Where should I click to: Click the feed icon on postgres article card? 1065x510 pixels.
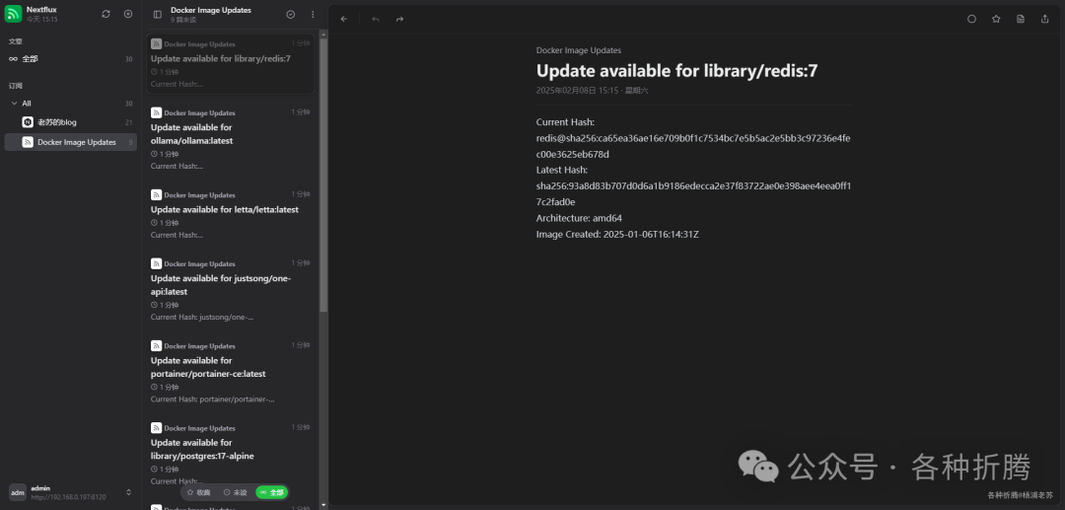pyautogui.click(x=156, y=428)
